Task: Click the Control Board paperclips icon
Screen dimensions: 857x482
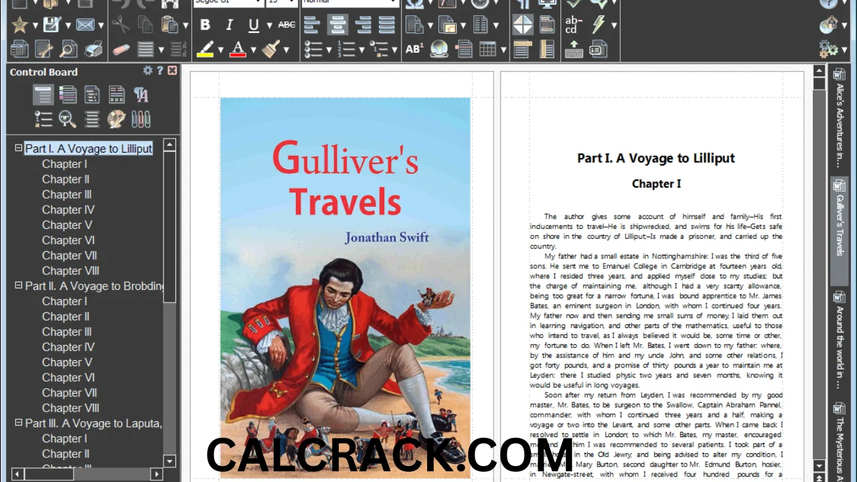Action: [x=141, y=119]
